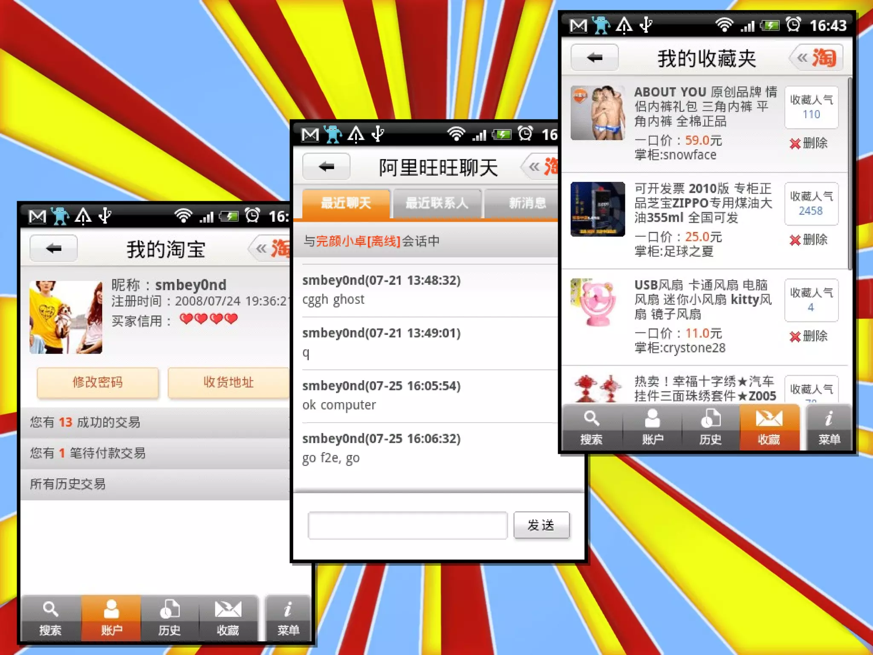Switch to the 最近联系人 tab

[x=437, y=204]
